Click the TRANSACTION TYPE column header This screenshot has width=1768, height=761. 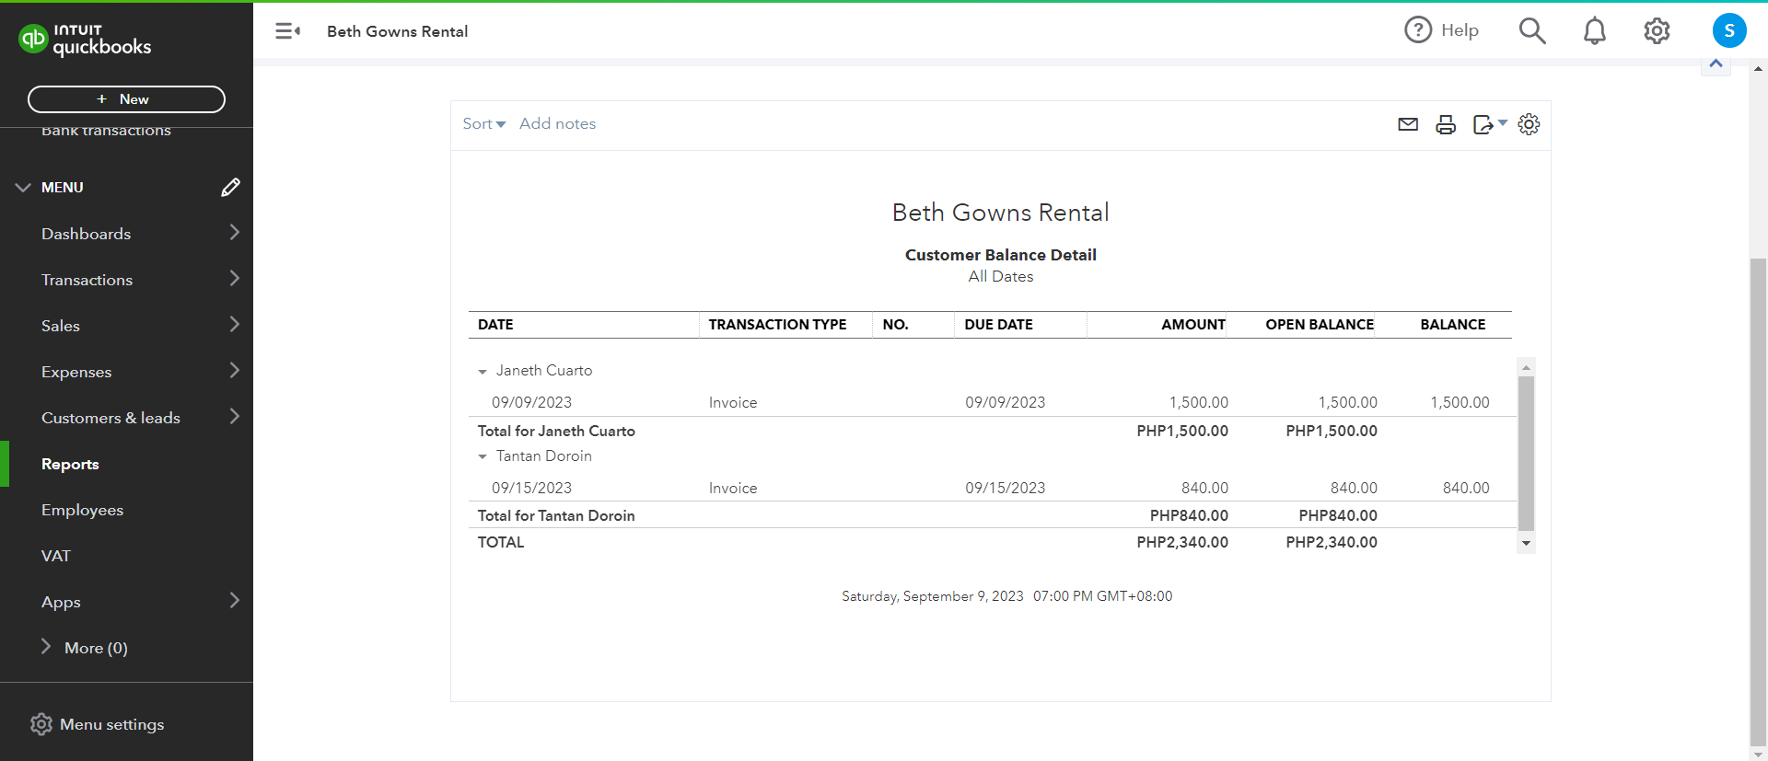777,324
